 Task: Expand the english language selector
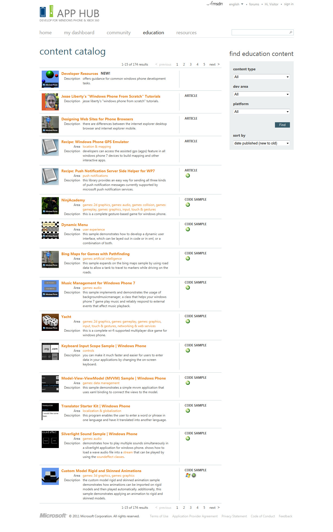point(236,4)
